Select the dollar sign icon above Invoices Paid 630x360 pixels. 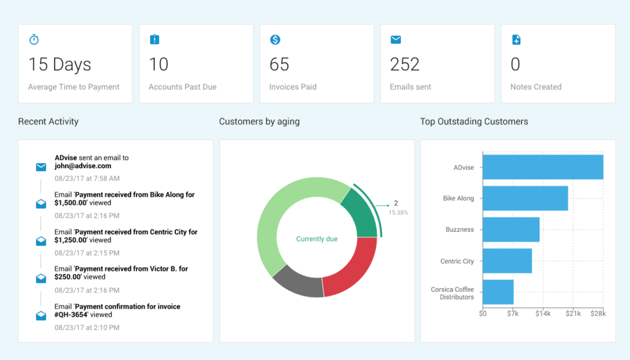pos(275,40)
